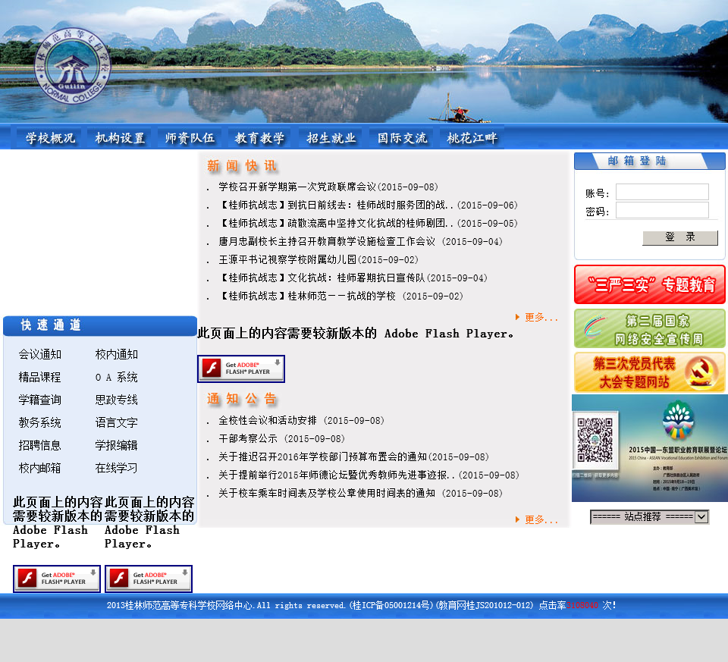Screen dimensions: 728x662
Task: Click 校内通知 quick link
Action: tap(117, 355)
